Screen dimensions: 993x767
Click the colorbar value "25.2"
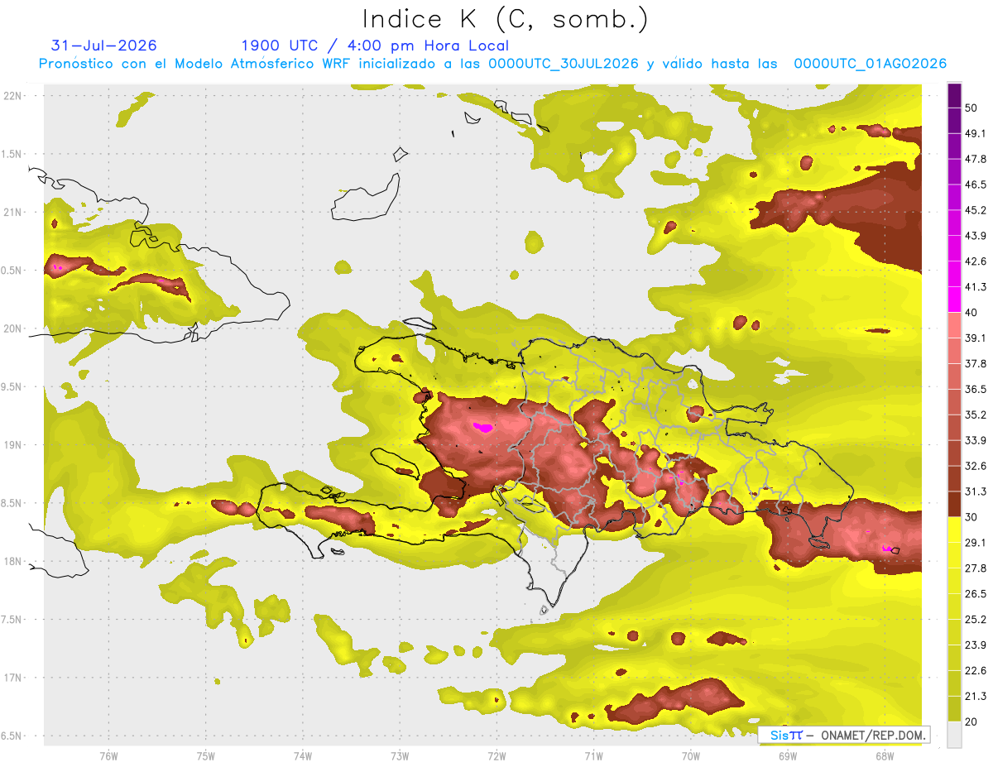pyautogui.click(x=975, y=619)
